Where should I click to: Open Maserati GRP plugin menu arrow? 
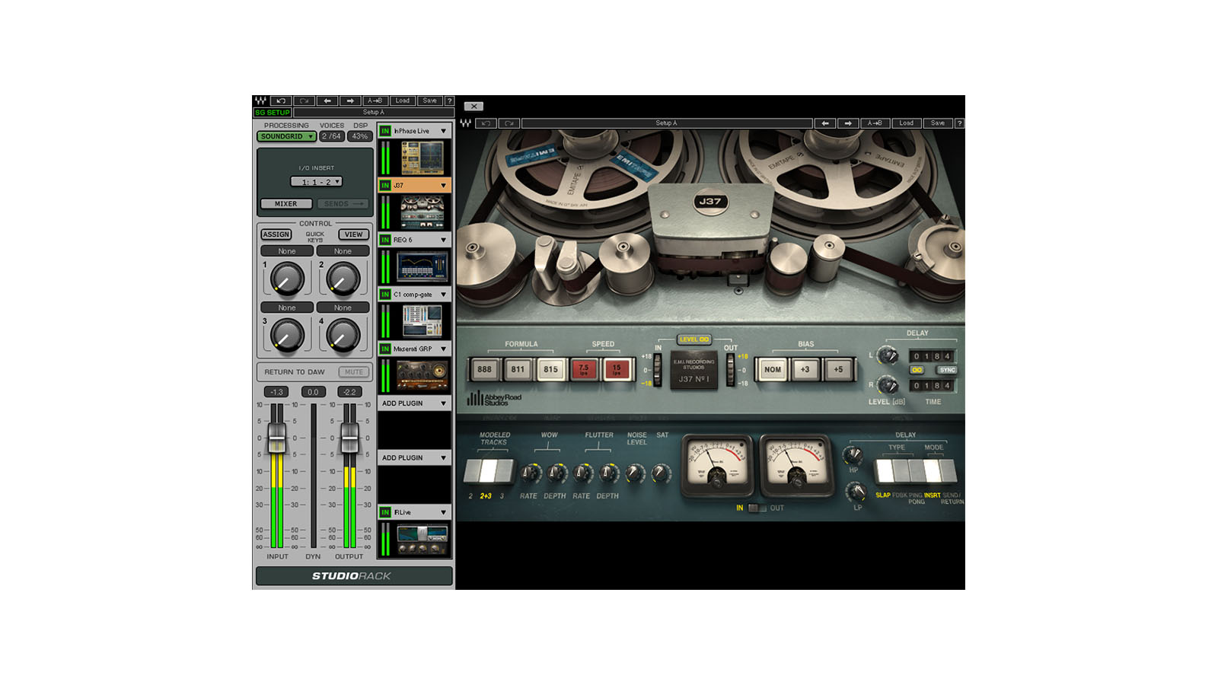tap(443, 349)
